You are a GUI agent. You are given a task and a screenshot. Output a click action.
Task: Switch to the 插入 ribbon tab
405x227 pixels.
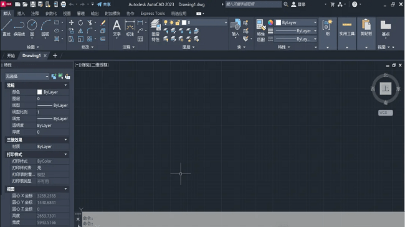[21, 14]
